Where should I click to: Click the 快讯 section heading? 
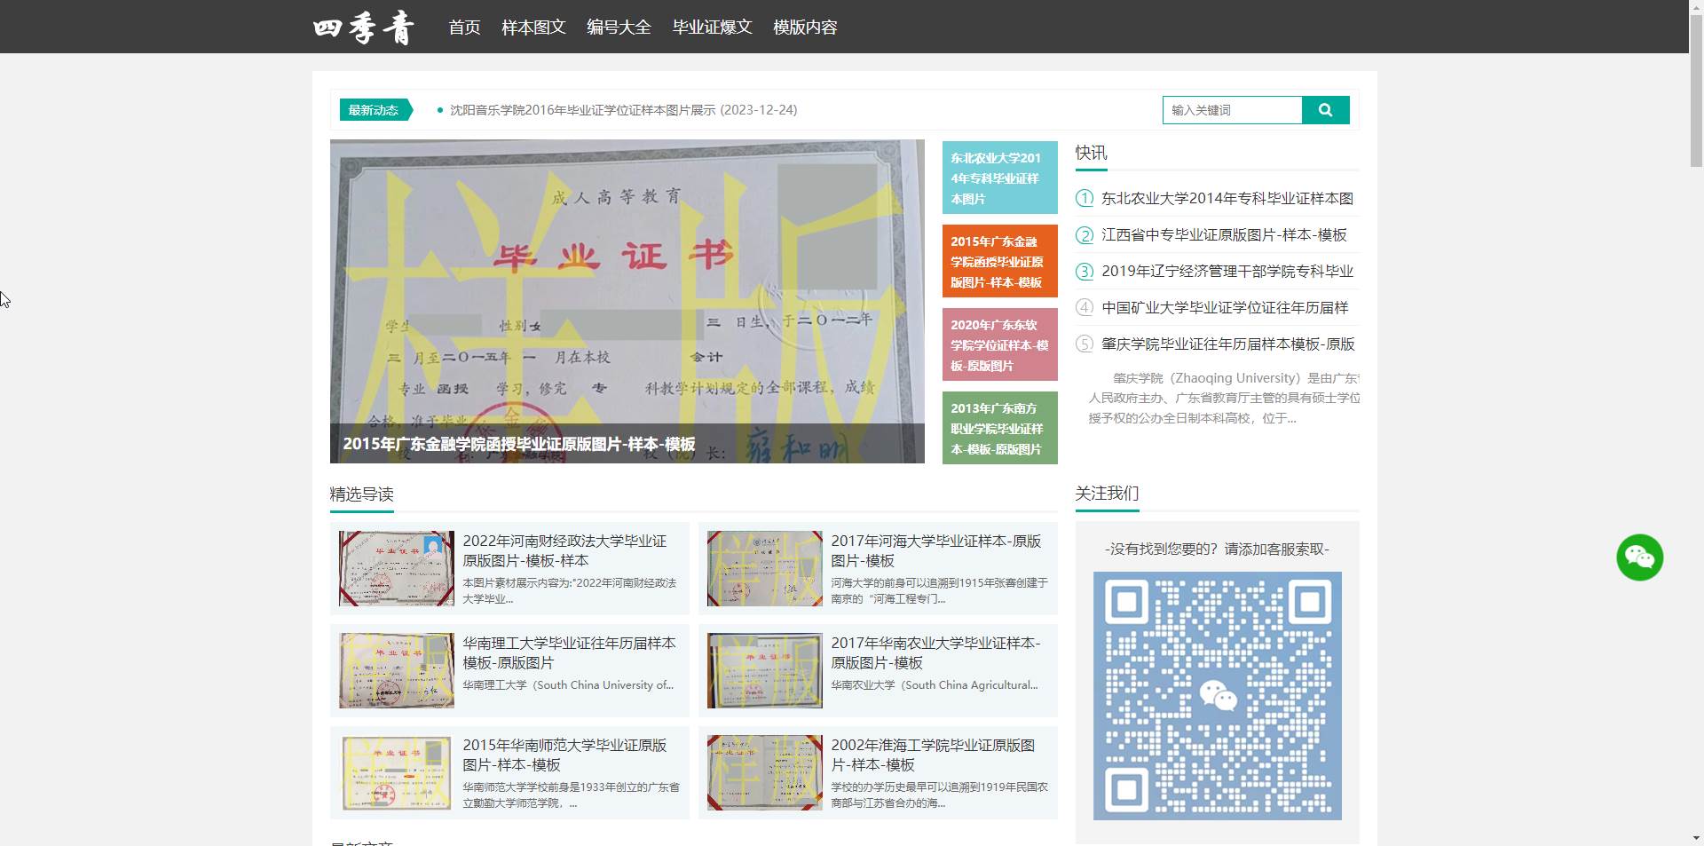(x=1091, y=153)
